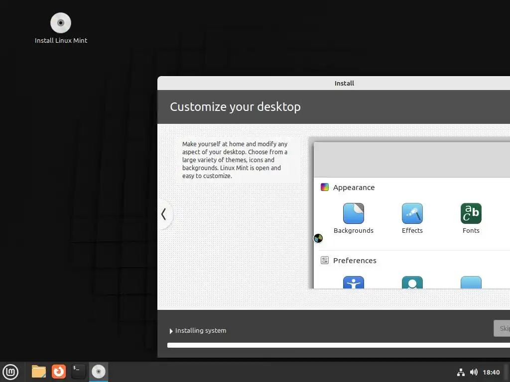This screenshot has width=510, height=382.
Task: Click the Appearance heading text
Action: pos(354,188)
